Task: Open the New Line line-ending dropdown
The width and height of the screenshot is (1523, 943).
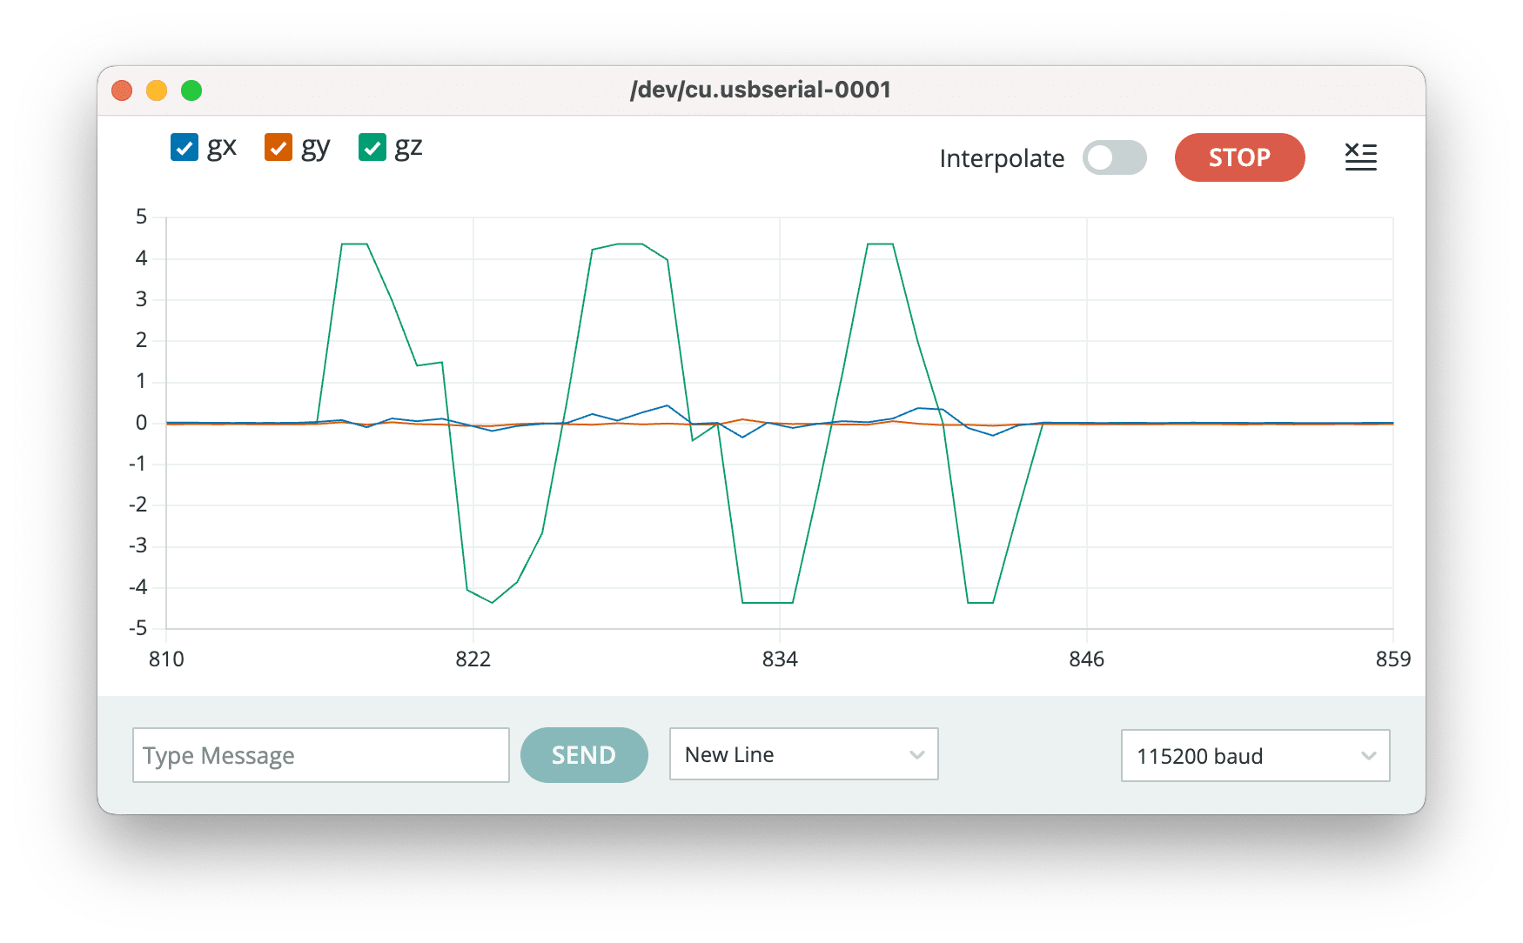Action: point(803,754)
